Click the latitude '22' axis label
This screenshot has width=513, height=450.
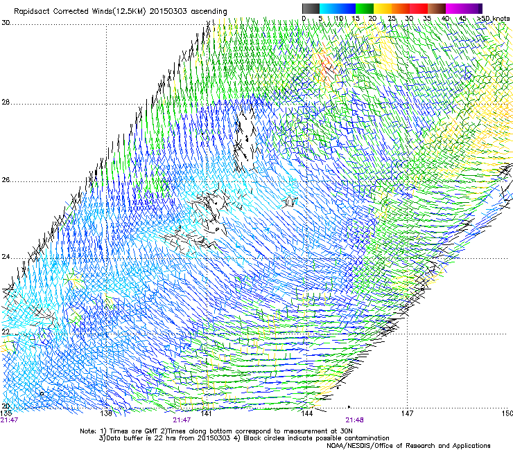(x=6, y=332)
